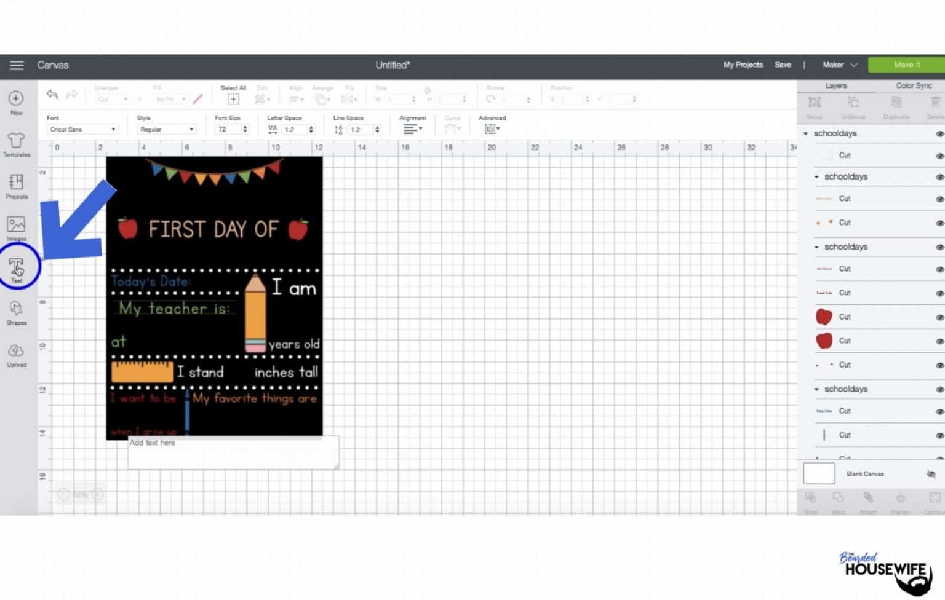Viewport: 945px width, 600px height.
Task: Toggle visibility of first red apple layer
Action: [x=939, y=317]
